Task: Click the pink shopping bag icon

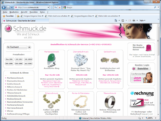Action: [x=148, y=48]
